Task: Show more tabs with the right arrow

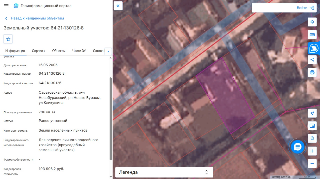Action: (108, 51)
